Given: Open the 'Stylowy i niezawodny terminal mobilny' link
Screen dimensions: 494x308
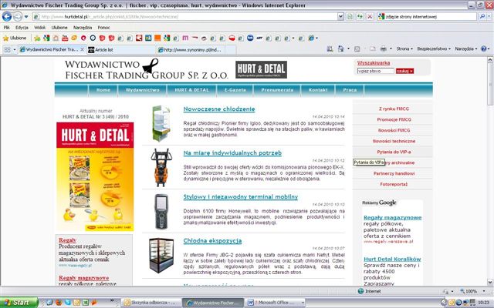Looking at the screenshot, I should (x=240, y=197).
